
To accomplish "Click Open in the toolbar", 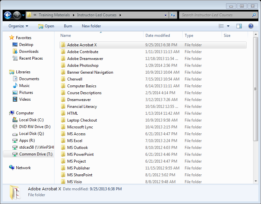I will (x=46, y=26).
